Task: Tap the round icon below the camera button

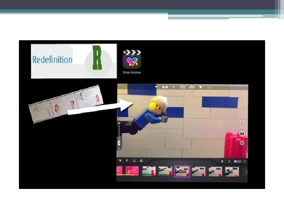Action: [242, 143]
